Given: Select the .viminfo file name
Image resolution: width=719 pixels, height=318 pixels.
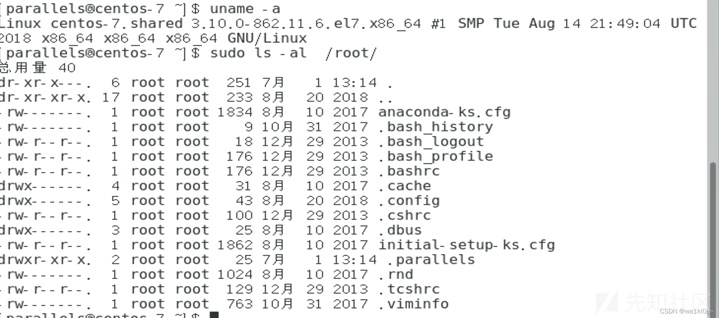Looking at the screenshot, I should pos(414,304).
